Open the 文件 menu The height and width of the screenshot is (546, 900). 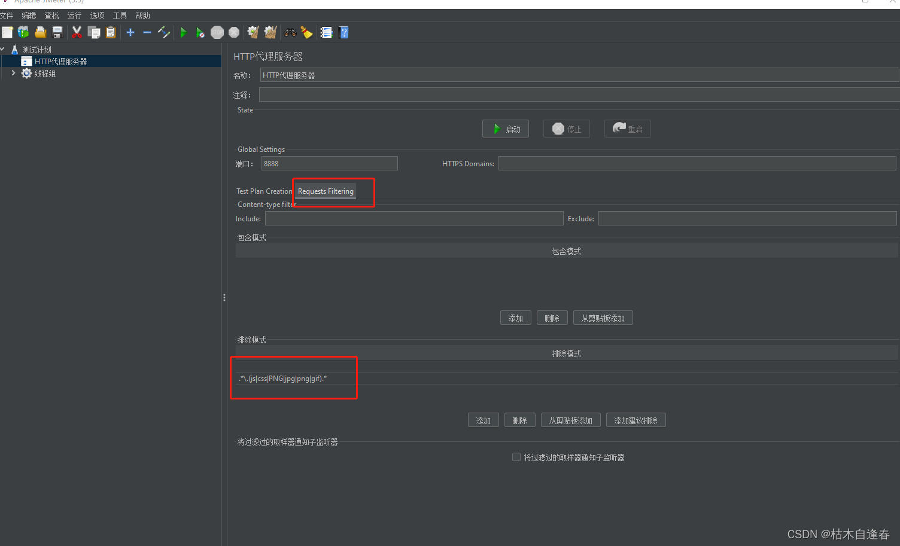click(7, 16)
